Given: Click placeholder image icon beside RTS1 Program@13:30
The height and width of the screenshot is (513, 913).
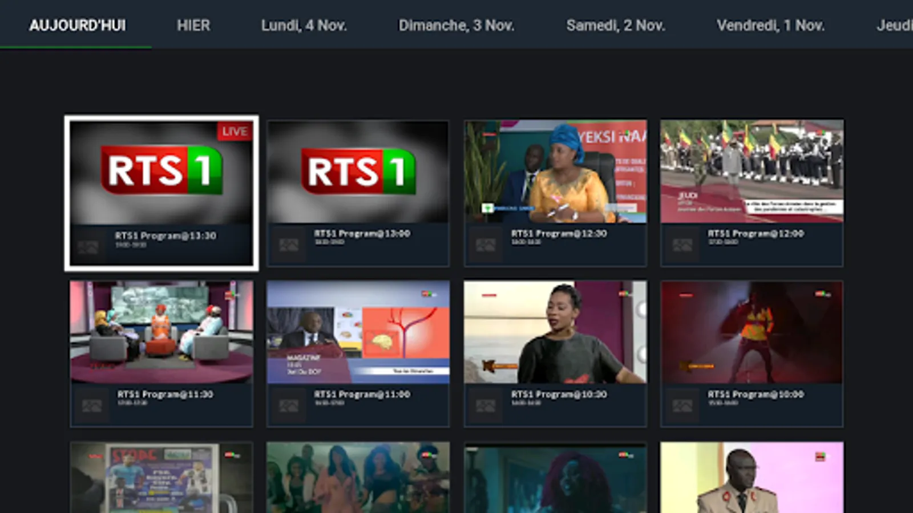Looking at the screenshot, I should (x=88, y=247).
